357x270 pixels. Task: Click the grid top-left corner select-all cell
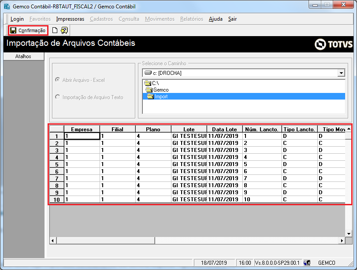pos(57,129)
